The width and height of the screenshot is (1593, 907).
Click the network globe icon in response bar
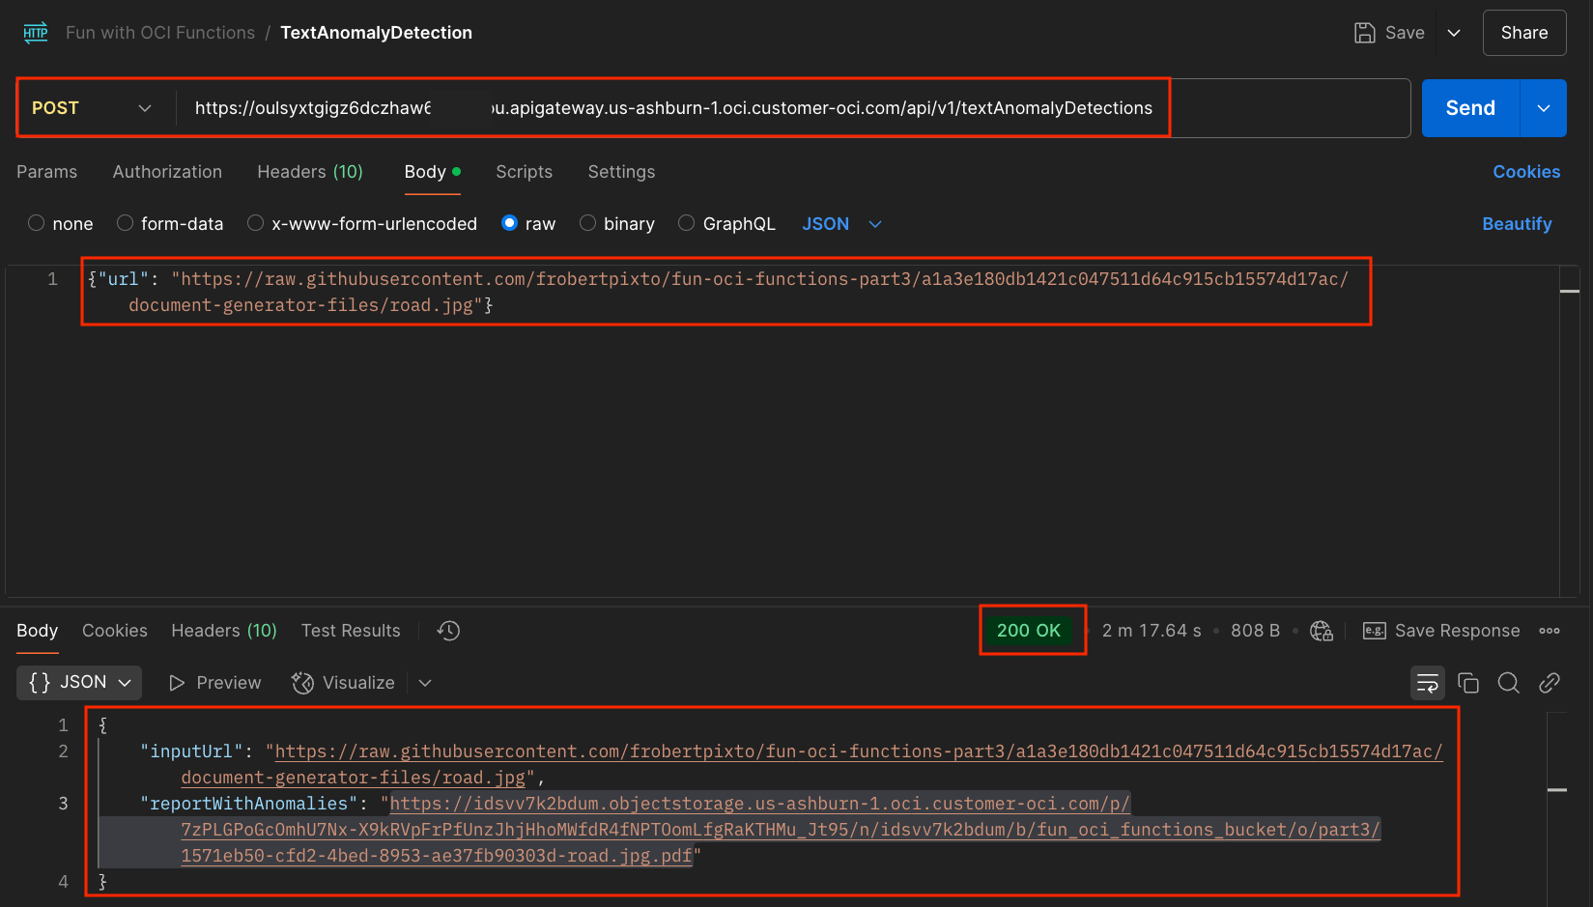[x=1321, y=631]
